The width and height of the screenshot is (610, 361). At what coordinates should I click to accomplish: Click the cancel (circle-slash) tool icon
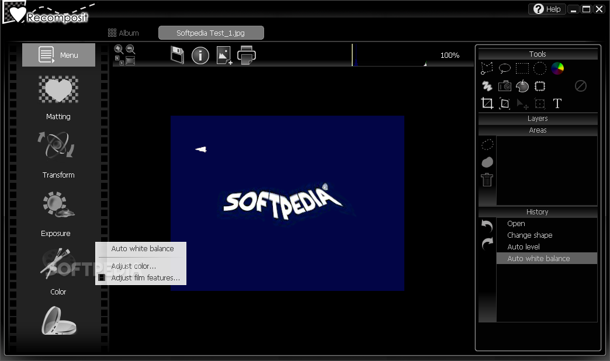(x=580, y=86)
